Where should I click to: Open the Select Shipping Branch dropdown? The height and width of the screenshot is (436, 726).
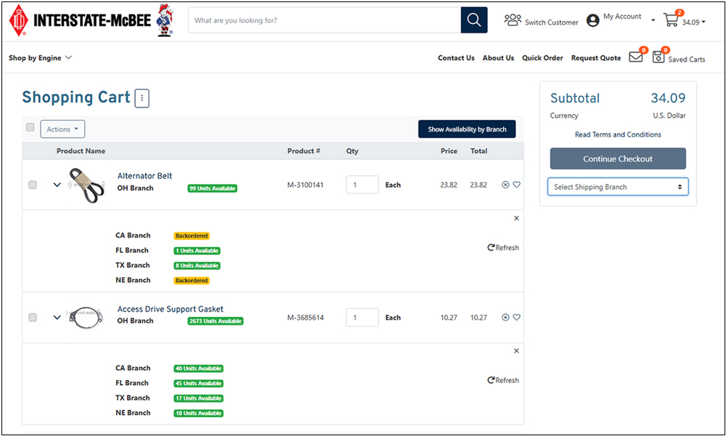(618, 187)
